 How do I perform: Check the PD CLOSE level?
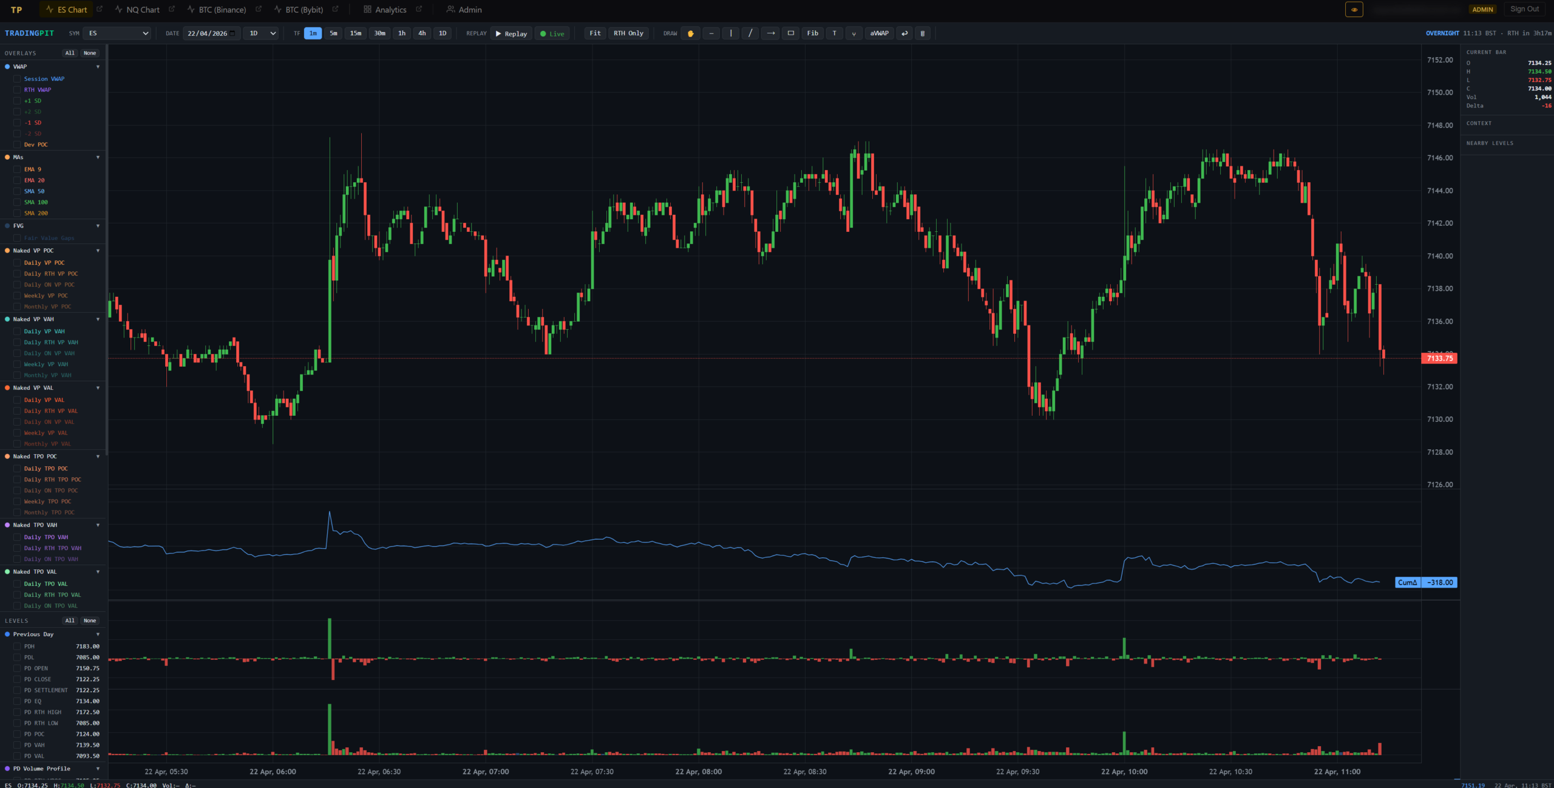tap(18, 679)
